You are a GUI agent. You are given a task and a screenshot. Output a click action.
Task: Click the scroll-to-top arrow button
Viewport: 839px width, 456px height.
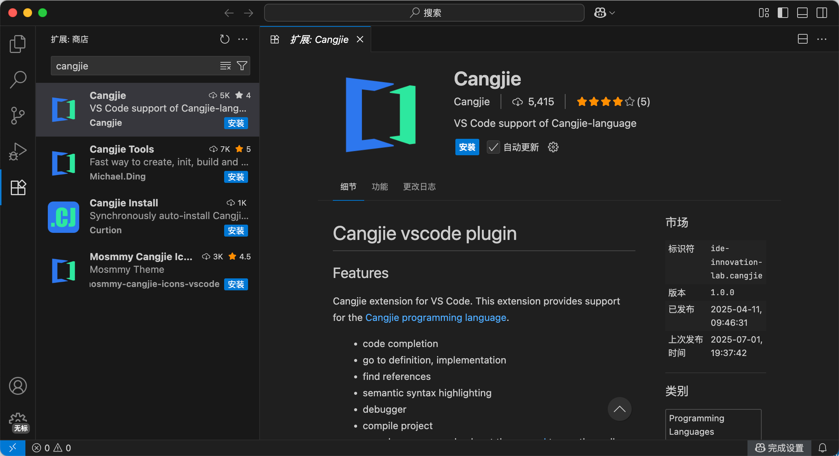[x=619, y=409]
